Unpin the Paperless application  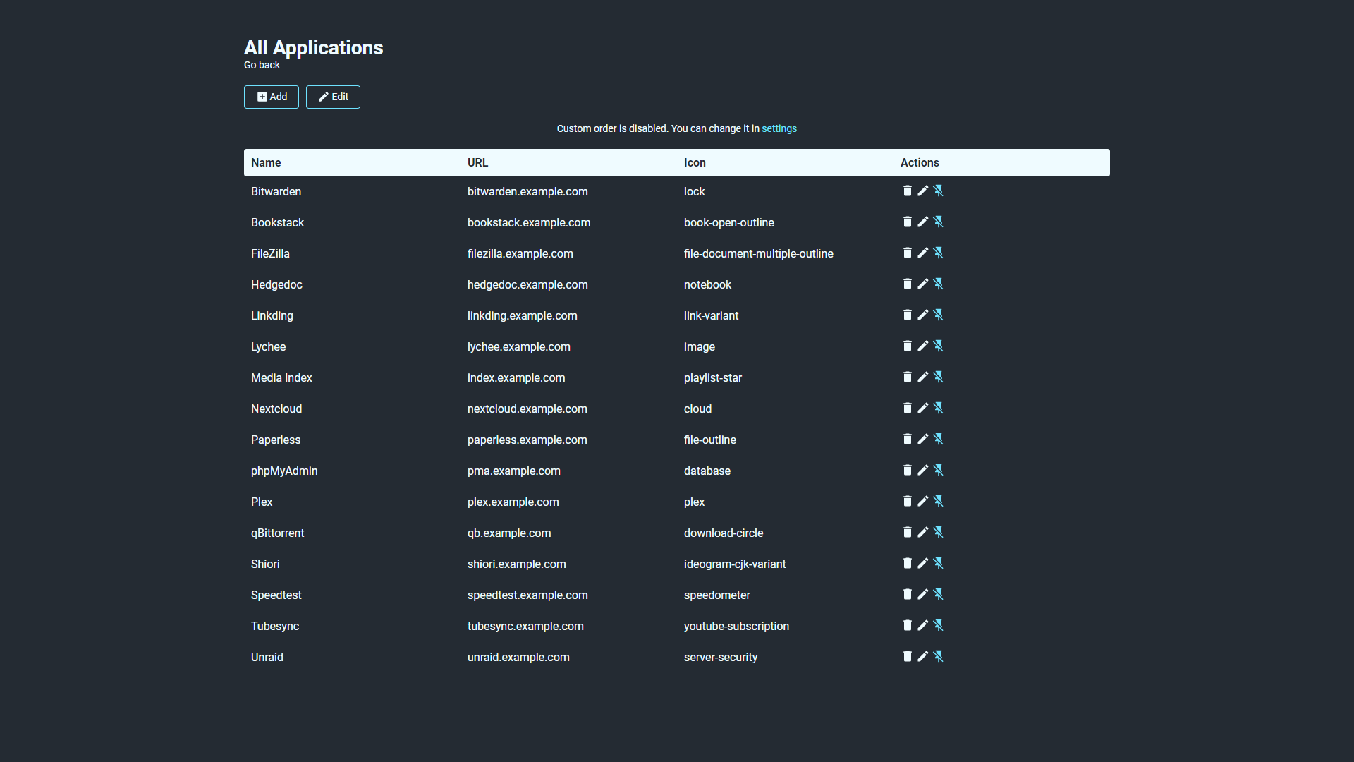939,440
